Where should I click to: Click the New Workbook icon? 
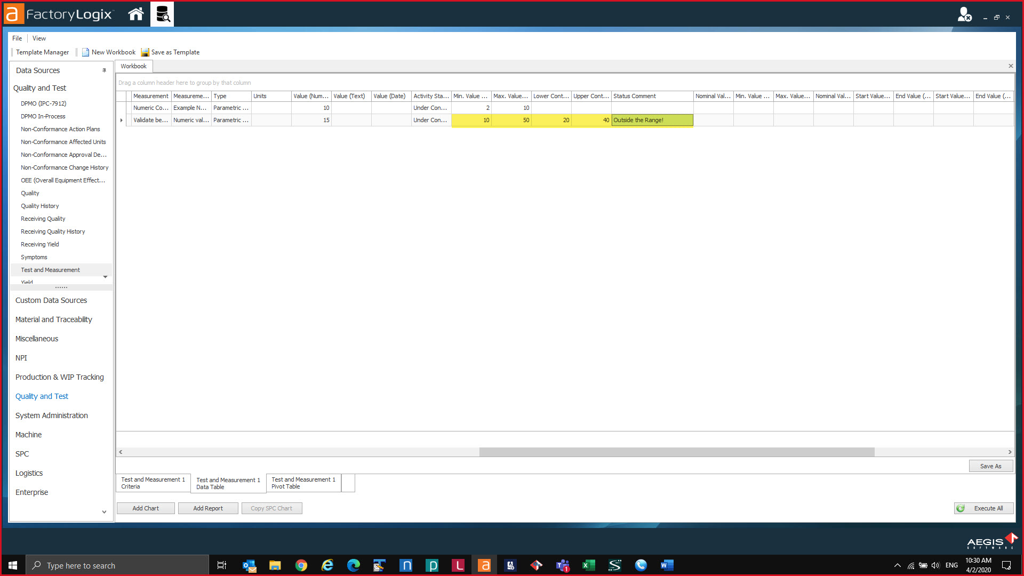coord(85,52)
